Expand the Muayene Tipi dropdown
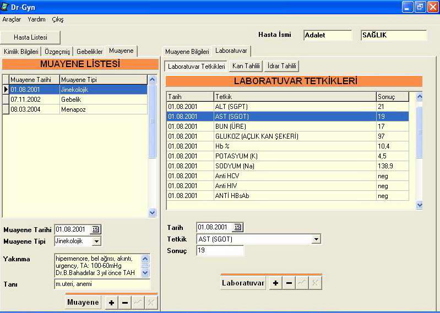The width and height of the screenshot is (440, 313). [96, 241]
